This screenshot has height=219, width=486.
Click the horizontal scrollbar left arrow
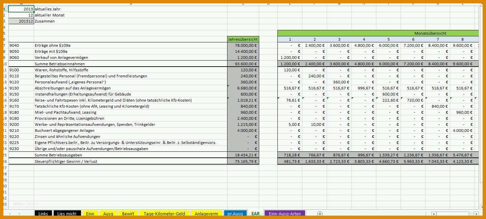tap(434, 214)
